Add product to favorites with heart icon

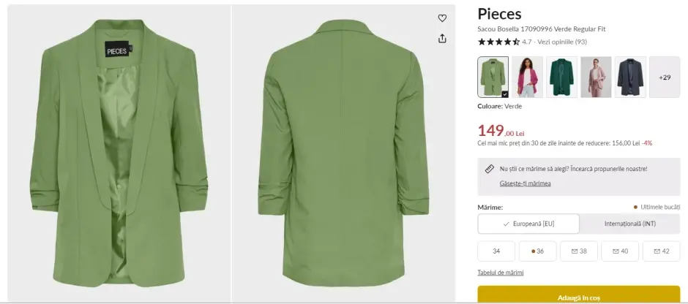(442, 18)
